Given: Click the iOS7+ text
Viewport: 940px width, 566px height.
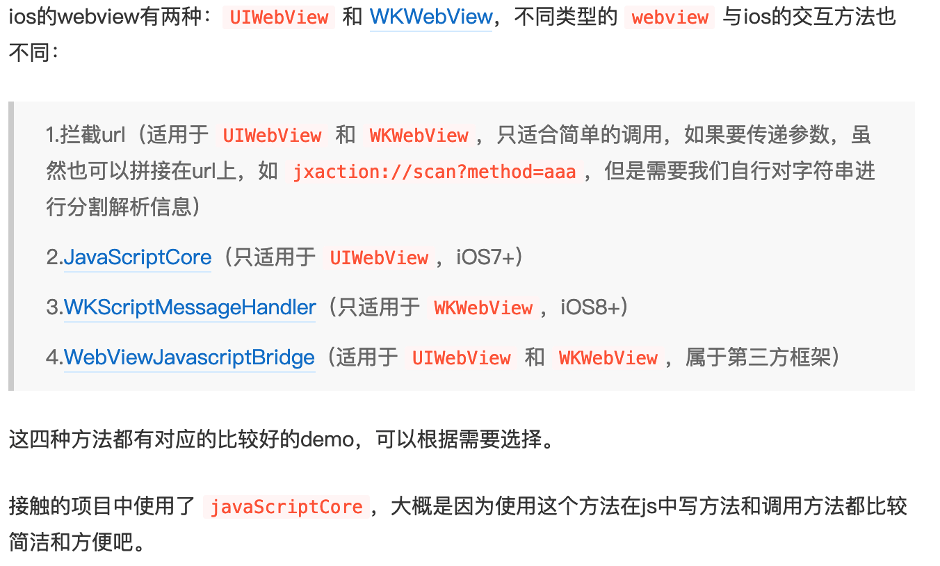Looking at the screenshot, I should [x=485, y=258].
